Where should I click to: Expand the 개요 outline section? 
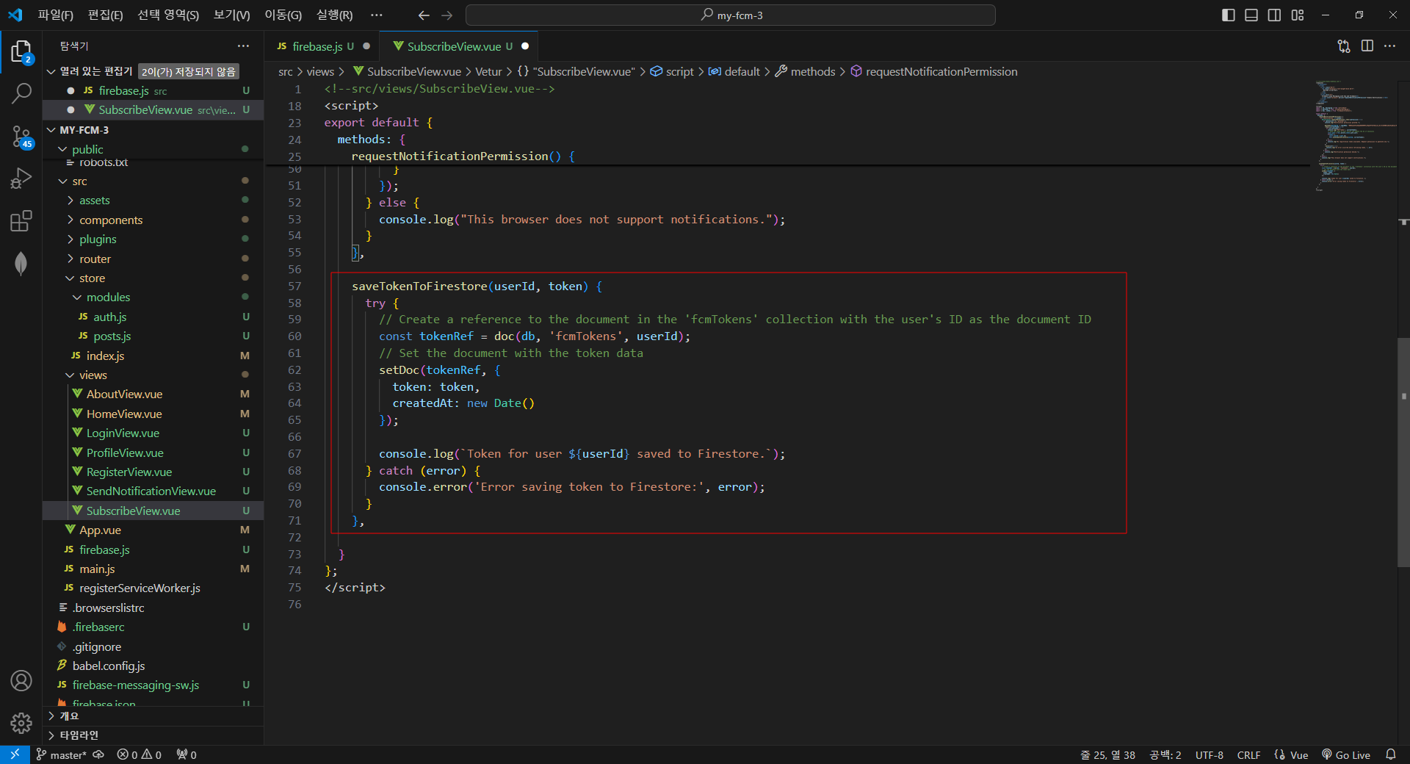pyautogui.click(x=153, y=716)
